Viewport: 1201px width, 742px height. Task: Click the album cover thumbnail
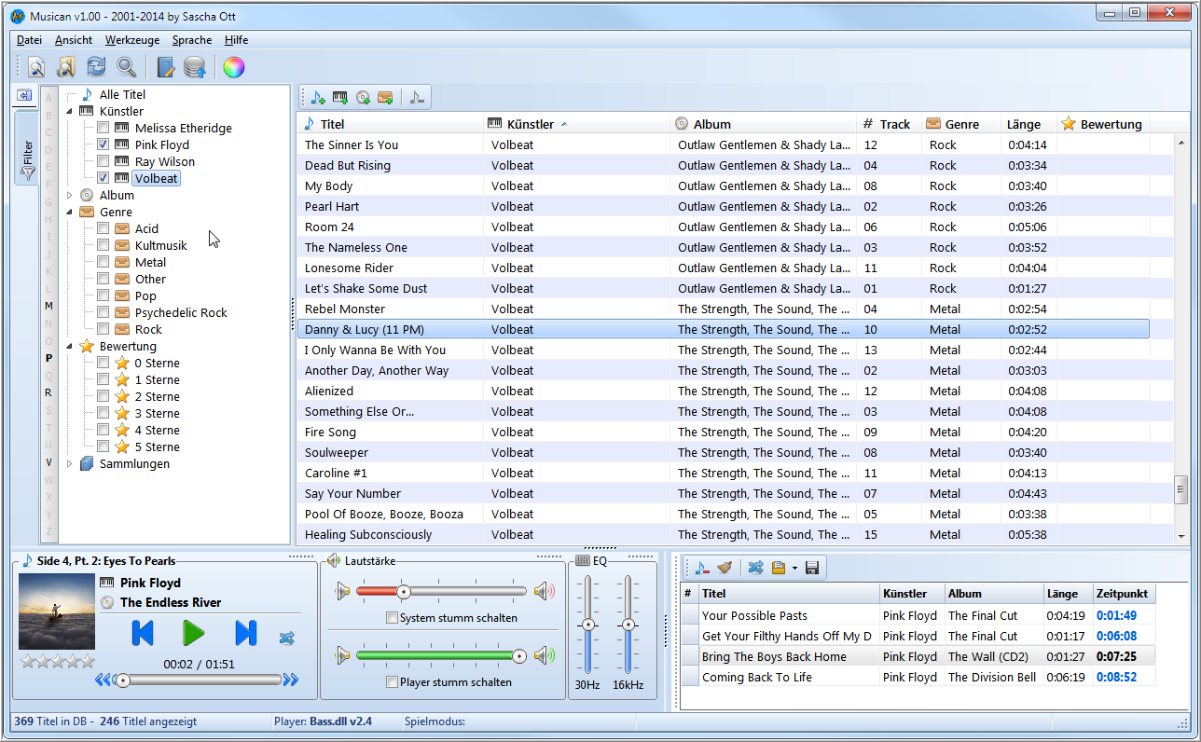[x=57, y=611]
